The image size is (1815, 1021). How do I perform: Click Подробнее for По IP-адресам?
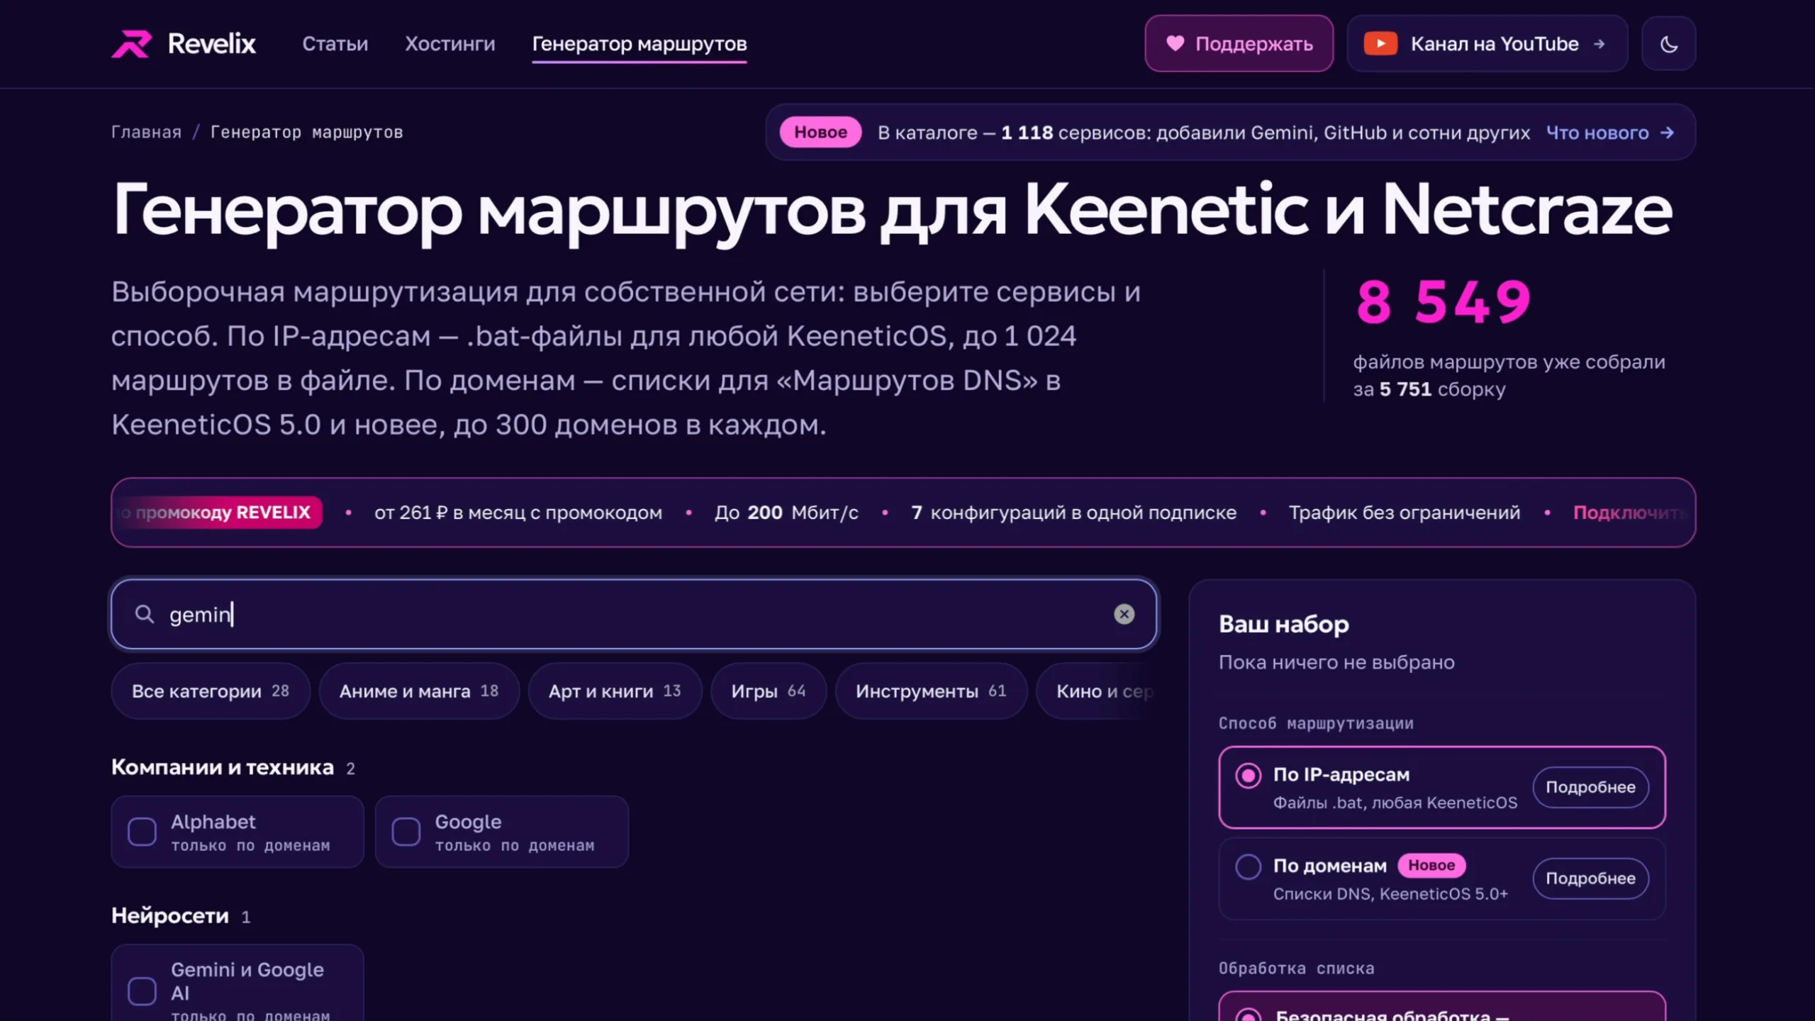[x=1590, y=787]
